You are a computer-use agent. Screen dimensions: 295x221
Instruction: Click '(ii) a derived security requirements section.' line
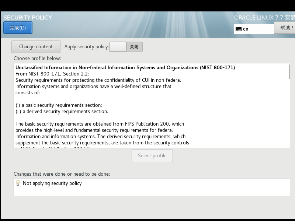[x=62, y=112]
